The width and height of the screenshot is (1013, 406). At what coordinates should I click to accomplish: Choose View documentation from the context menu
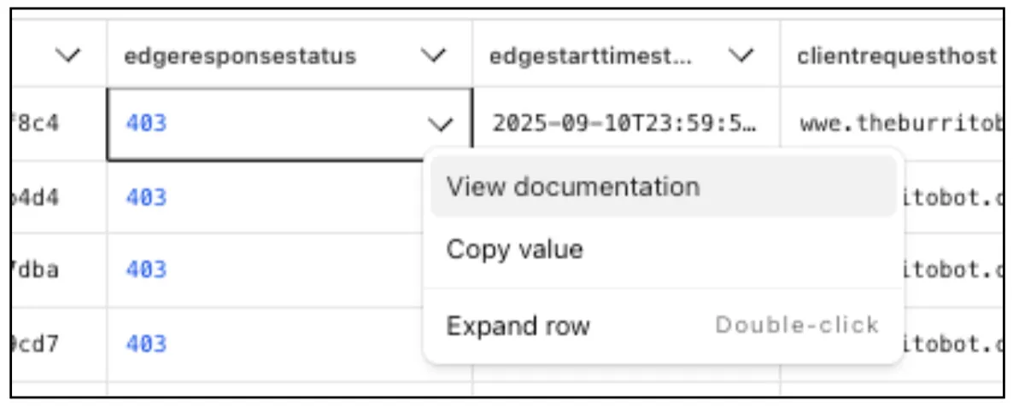click(573, 187)
